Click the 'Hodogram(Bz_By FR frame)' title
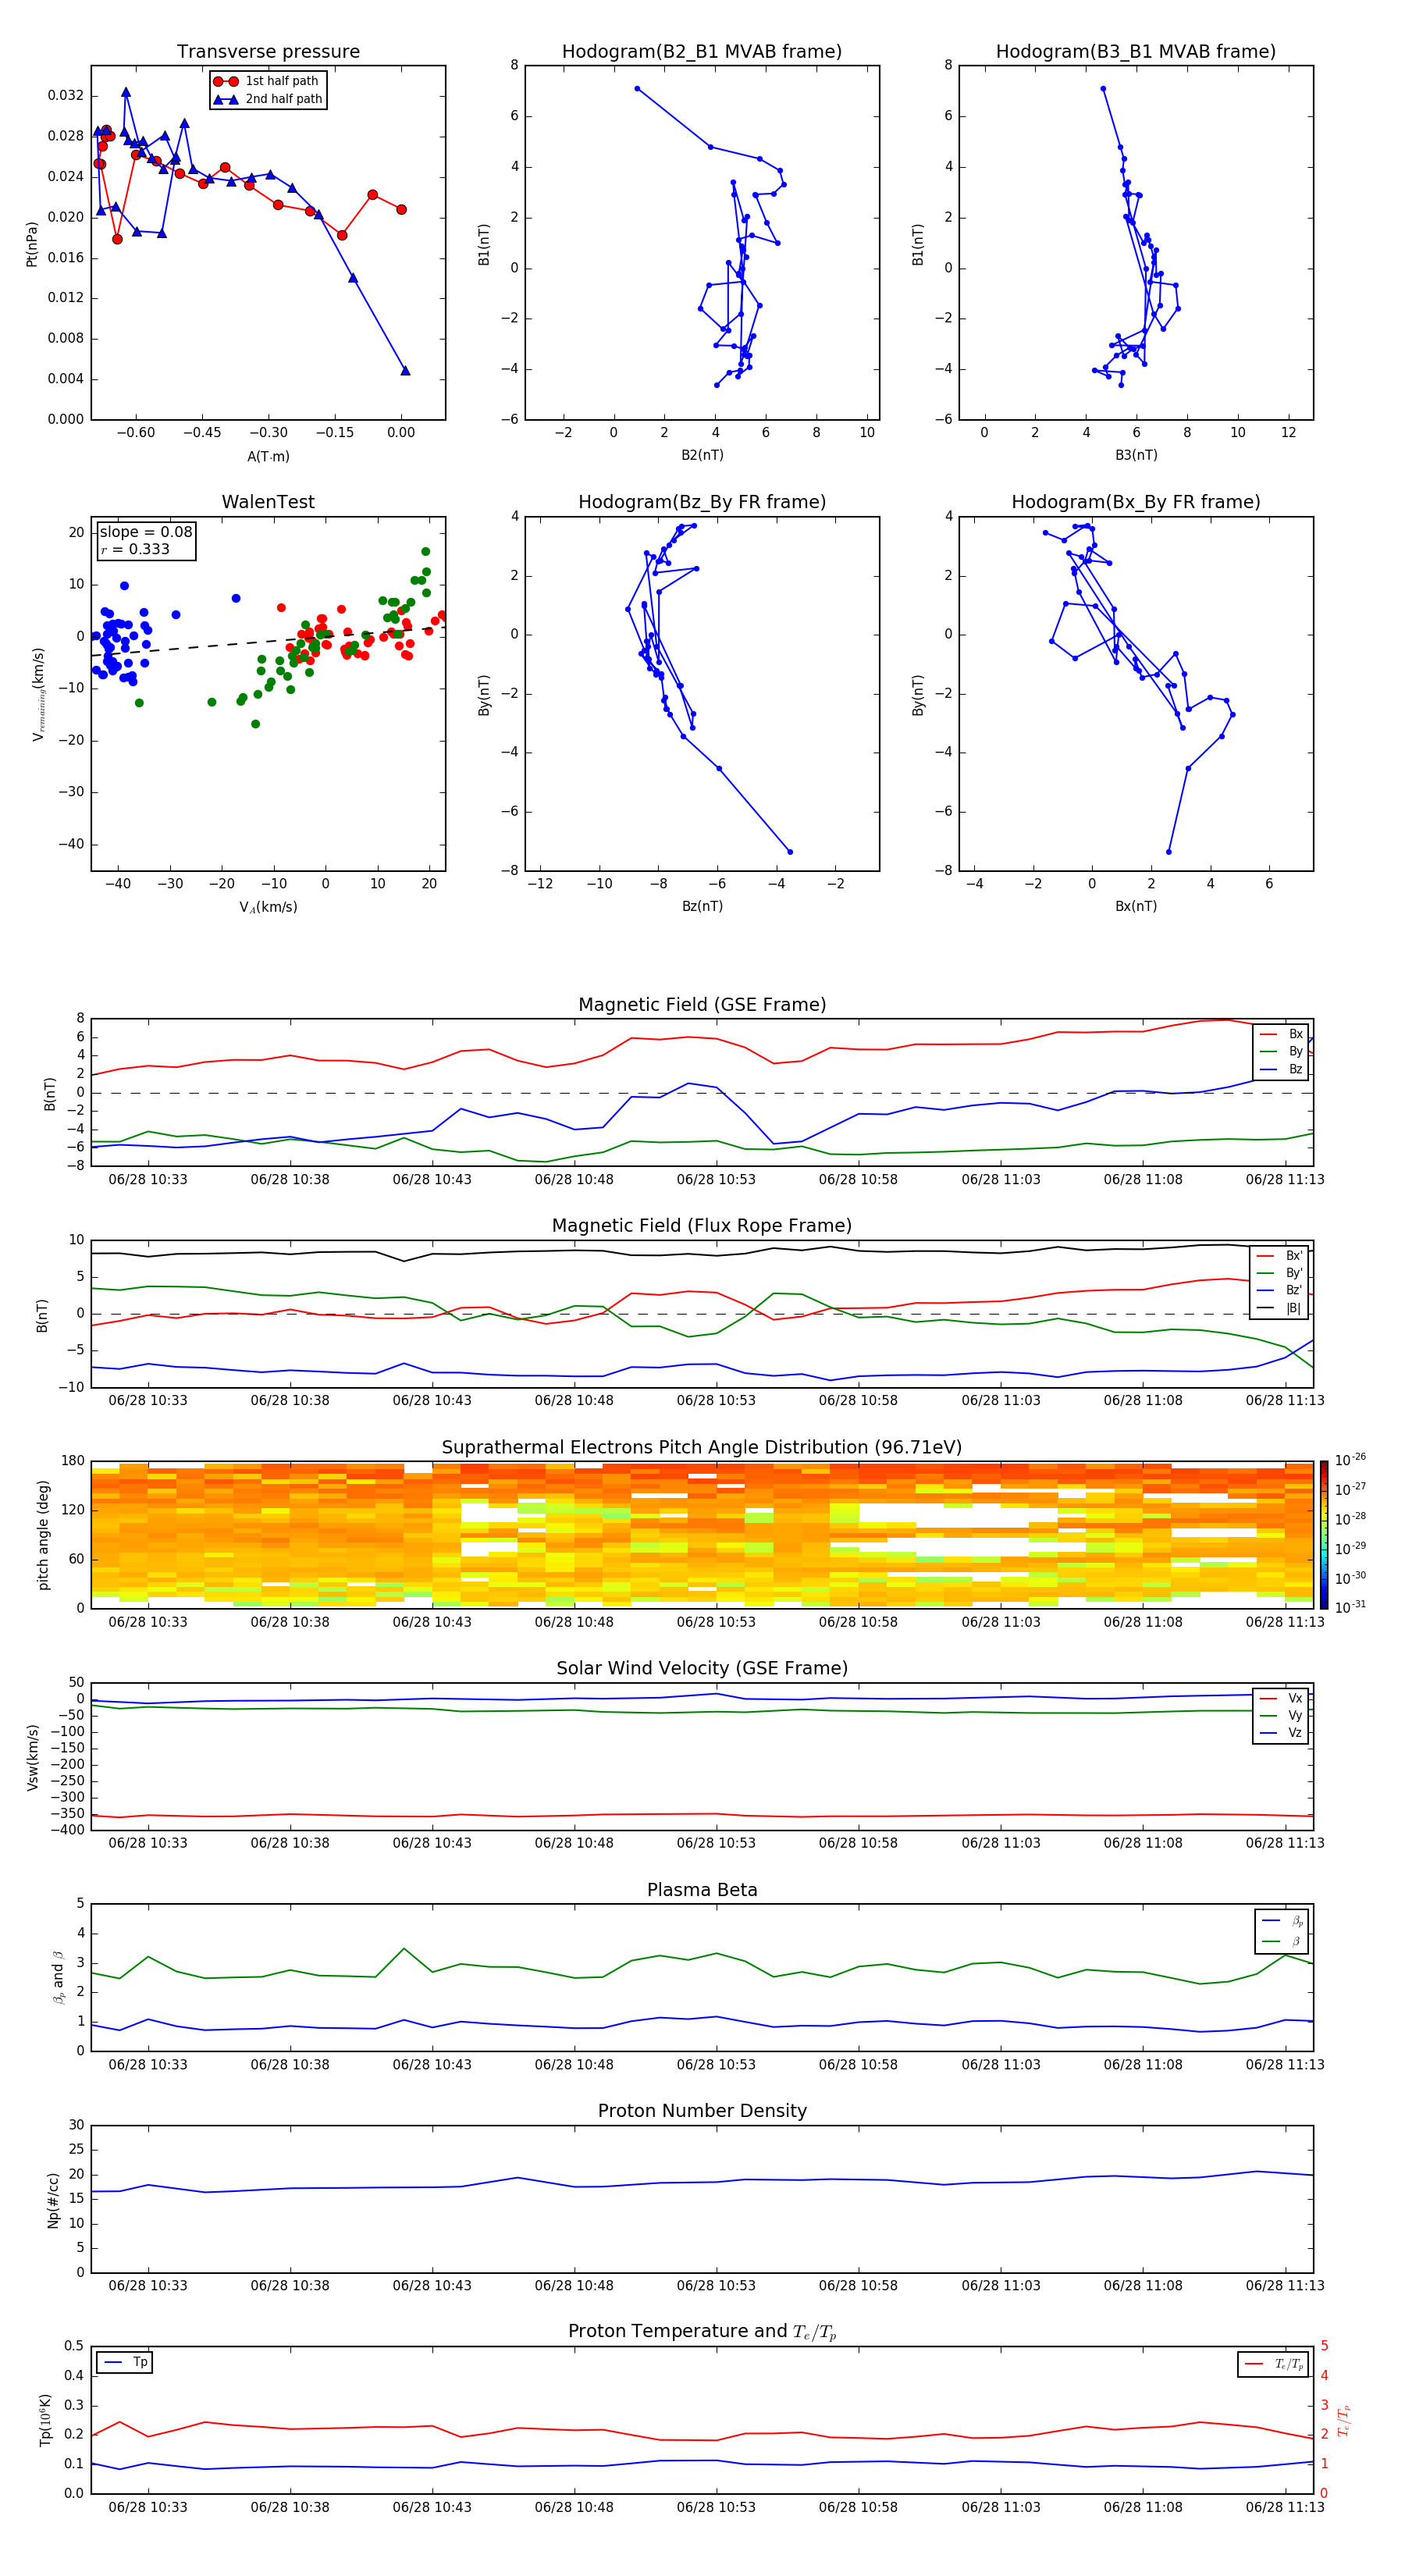 (702, 502)
